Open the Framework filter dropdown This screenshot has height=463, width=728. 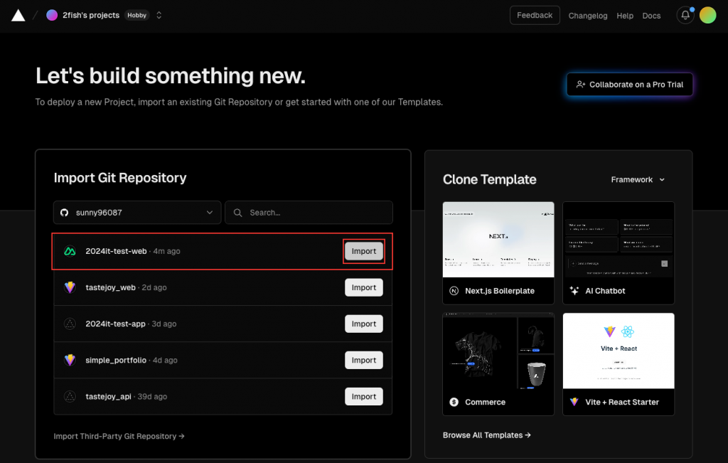(638, 180)
